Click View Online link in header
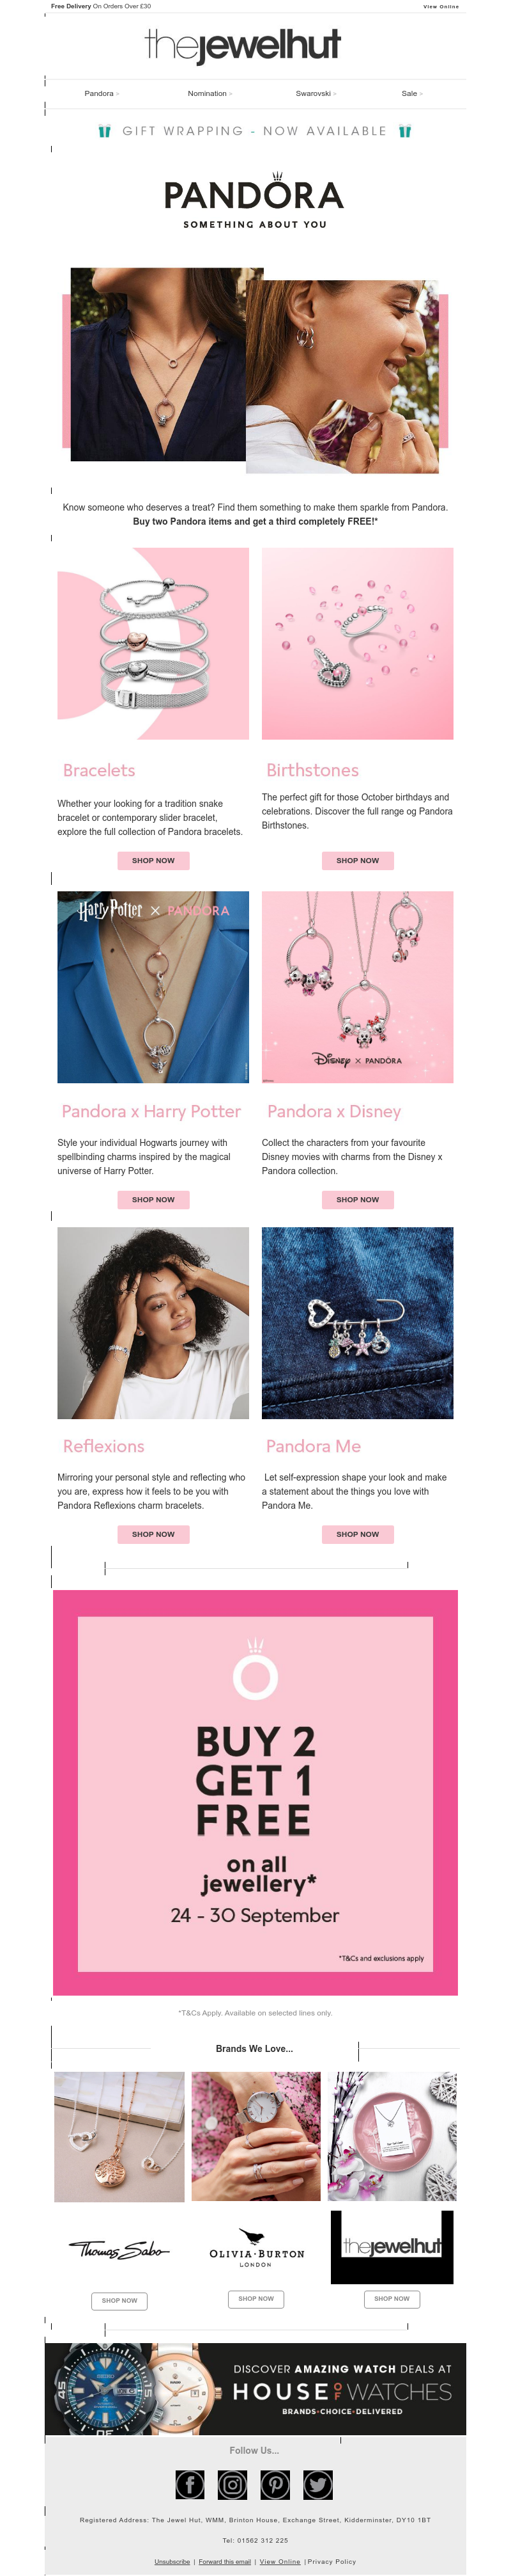511x2576 pixels. 441,6
